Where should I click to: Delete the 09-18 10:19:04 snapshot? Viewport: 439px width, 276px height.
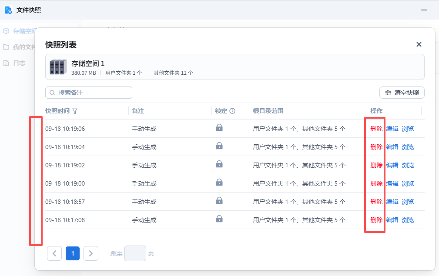click(x=376, y=147)
